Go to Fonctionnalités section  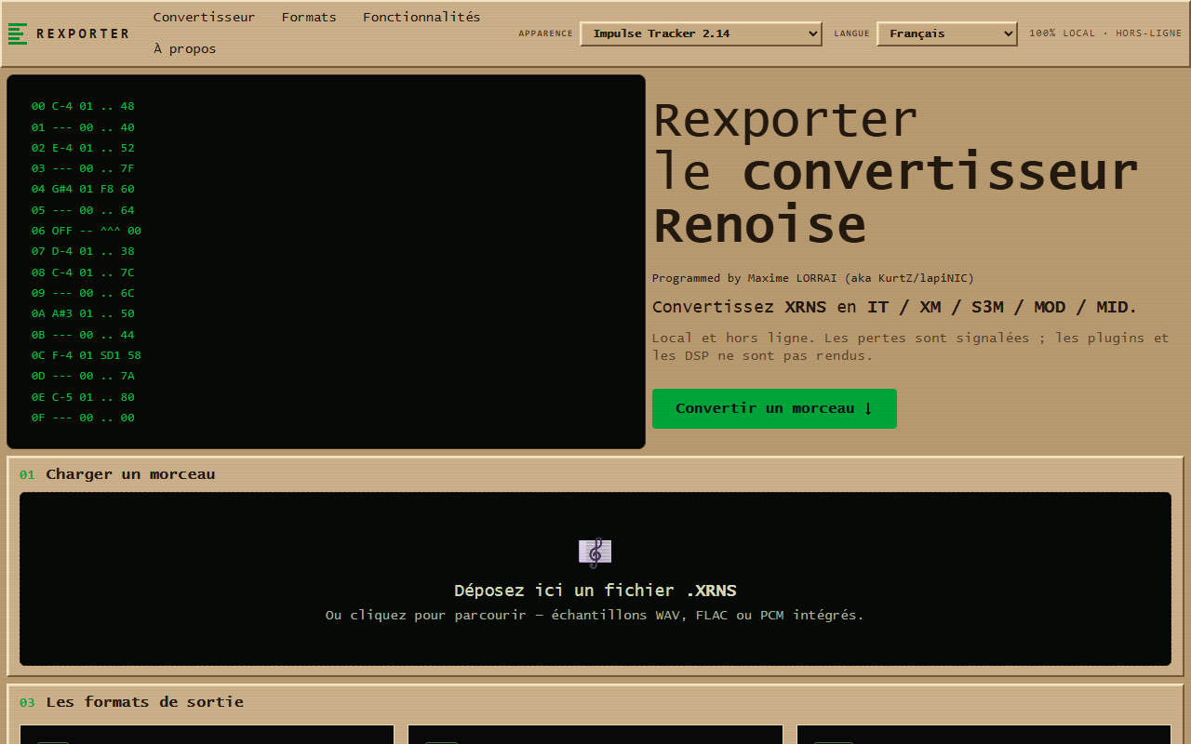coord(422,17)
